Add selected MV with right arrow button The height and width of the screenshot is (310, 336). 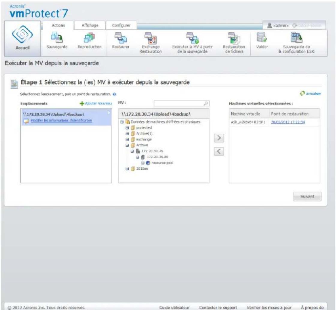(219, 138)
